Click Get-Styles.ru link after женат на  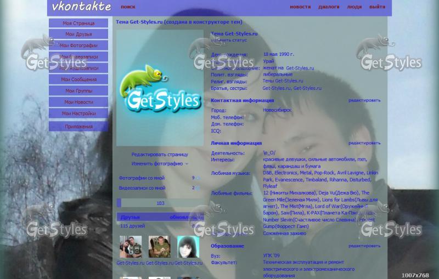click(300, 68)
